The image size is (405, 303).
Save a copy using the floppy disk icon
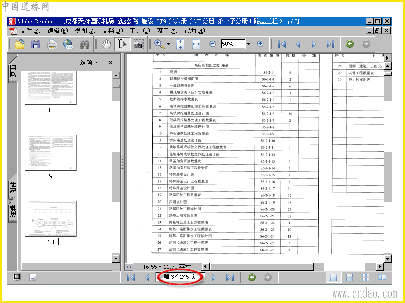click(x=36, y=44)
